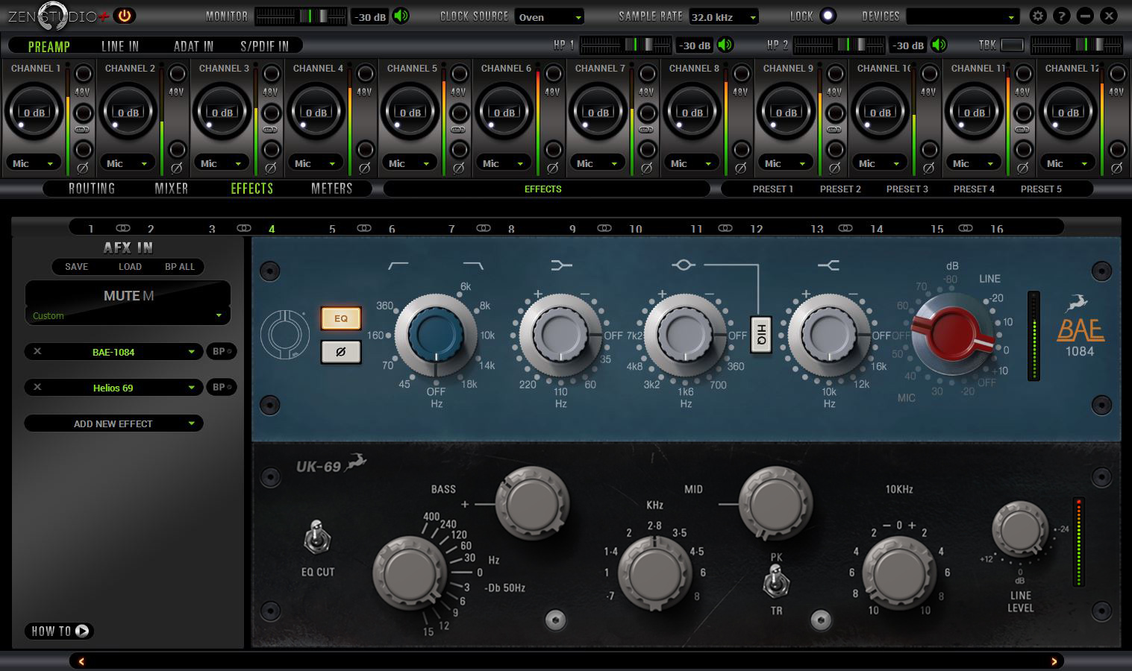Click the Helios Line Level knob
1132x671 pixels.
pos(1019,529)
